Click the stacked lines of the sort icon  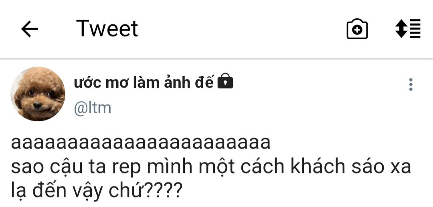tap(415, 28)
